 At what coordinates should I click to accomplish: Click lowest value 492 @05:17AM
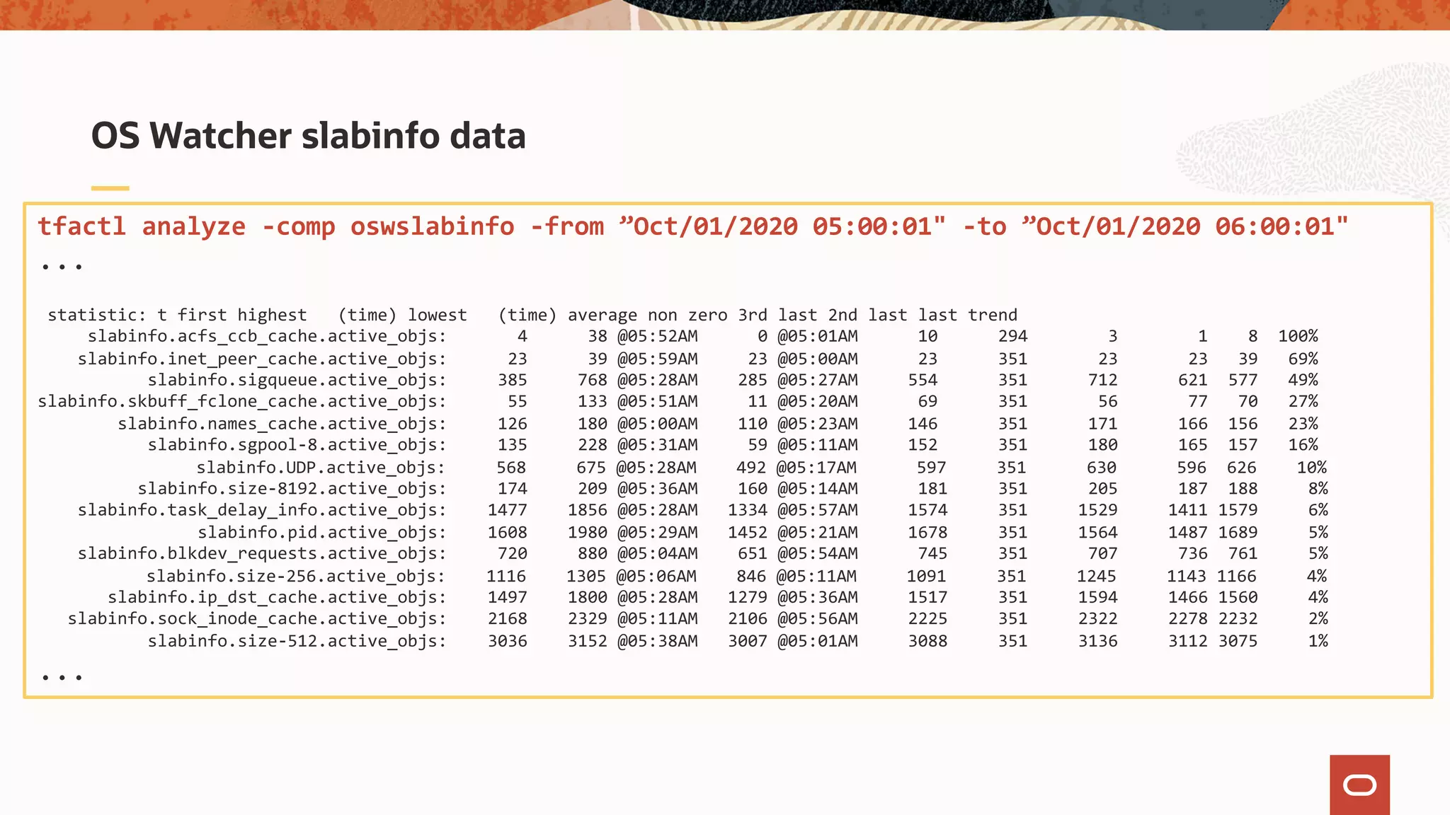797,468
